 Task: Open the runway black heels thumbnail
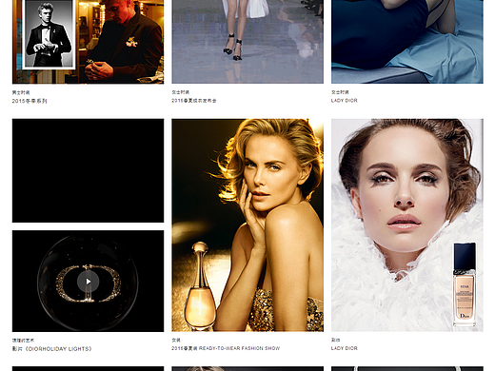247,42
